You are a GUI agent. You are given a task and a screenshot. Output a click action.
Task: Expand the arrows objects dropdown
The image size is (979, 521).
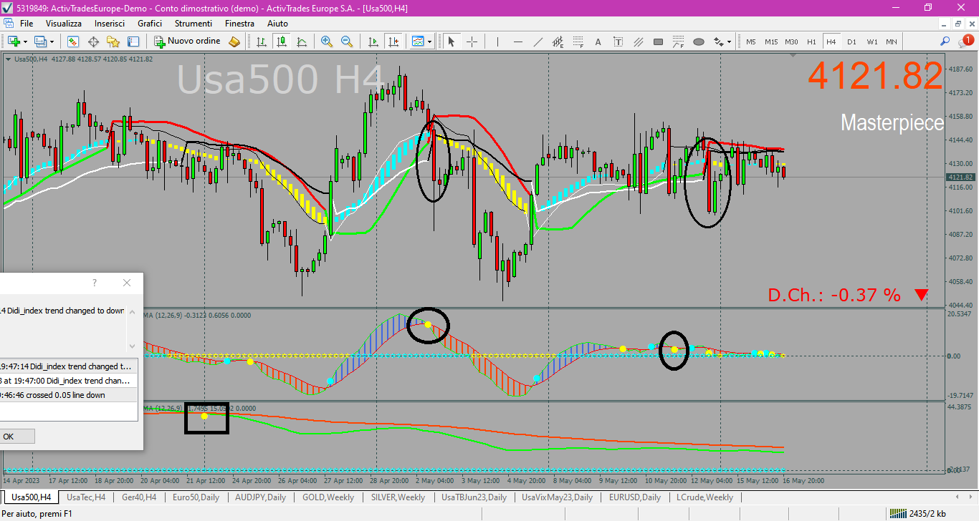pos(730,42)
